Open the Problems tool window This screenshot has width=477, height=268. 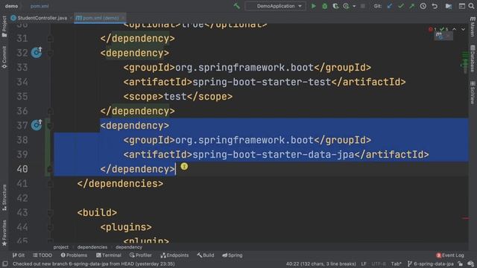pyautogui.click(x=74, y=255)
